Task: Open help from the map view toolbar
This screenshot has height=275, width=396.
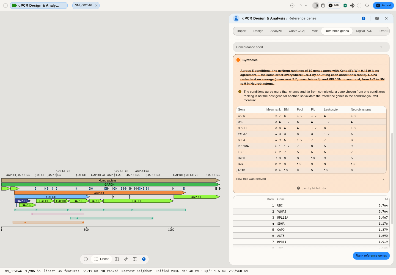Action: (x=144, y=259)
